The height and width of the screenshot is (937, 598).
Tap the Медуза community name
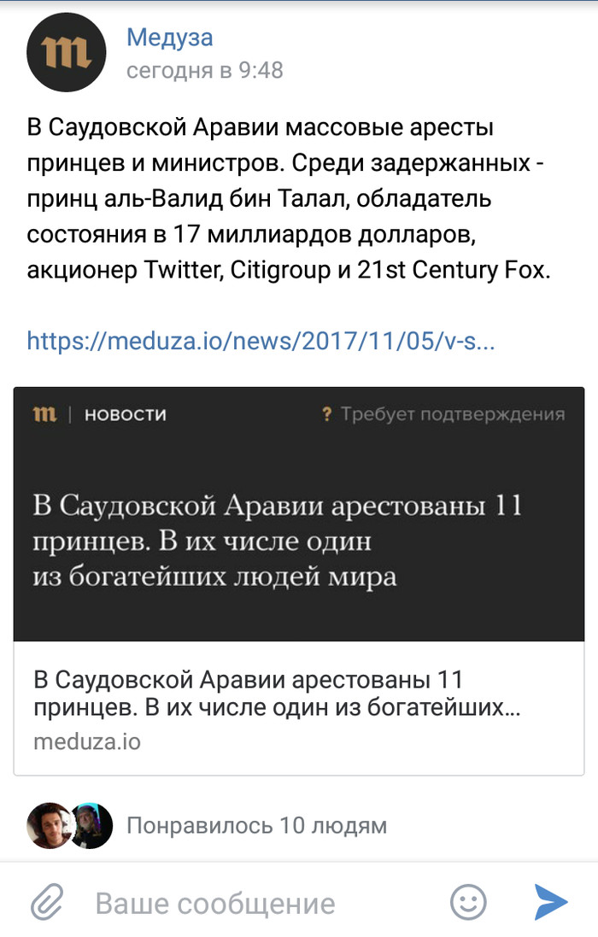[x=169, y=38]
